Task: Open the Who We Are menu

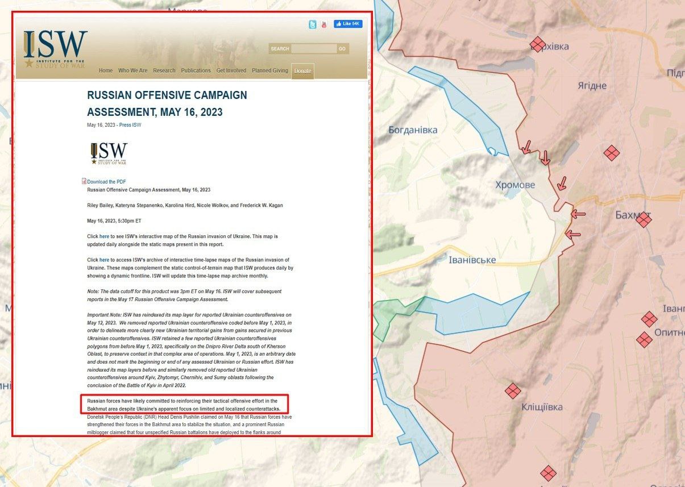Action: pyautogui.click(x=132, y=70)
